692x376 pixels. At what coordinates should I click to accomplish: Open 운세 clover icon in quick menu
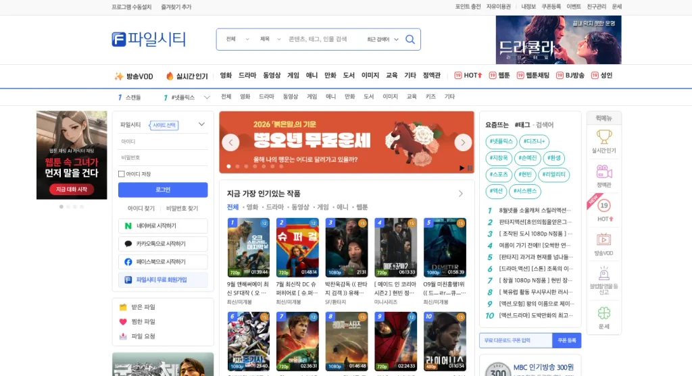click(x=603, y=313)
